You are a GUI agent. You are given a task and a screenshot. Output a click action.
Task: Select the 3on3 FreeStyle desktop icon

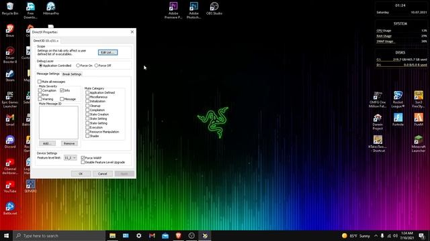[x=419, y=100]
